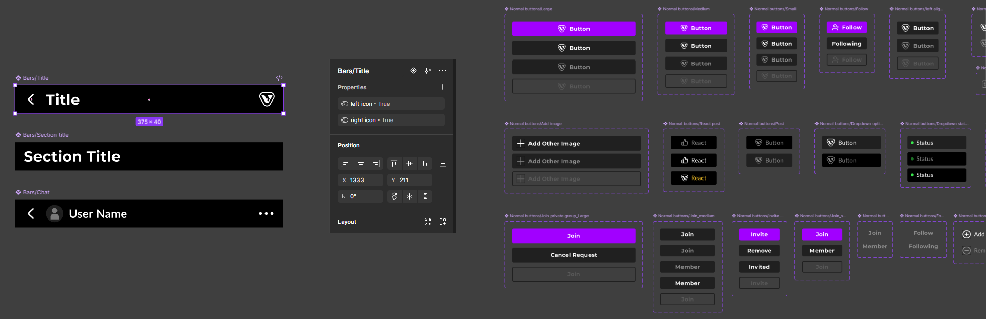Add a property with the Properties plus icon
This screenshot has height=319, width=986.
[x=442, y=87]
